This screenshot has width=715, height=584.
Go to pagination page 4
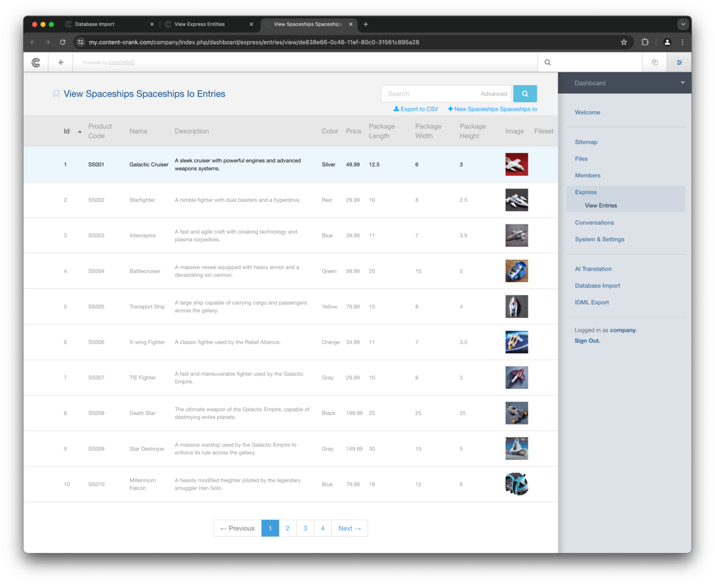point(322,528)
